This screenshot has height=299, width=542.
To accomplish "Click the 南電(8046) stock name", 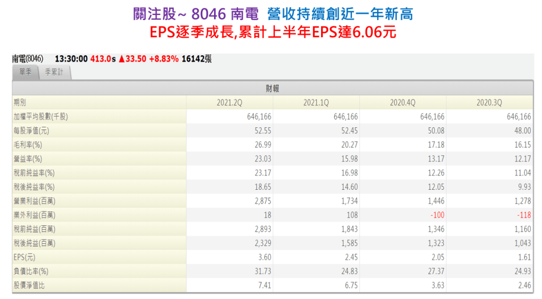I will click(28, 59).
